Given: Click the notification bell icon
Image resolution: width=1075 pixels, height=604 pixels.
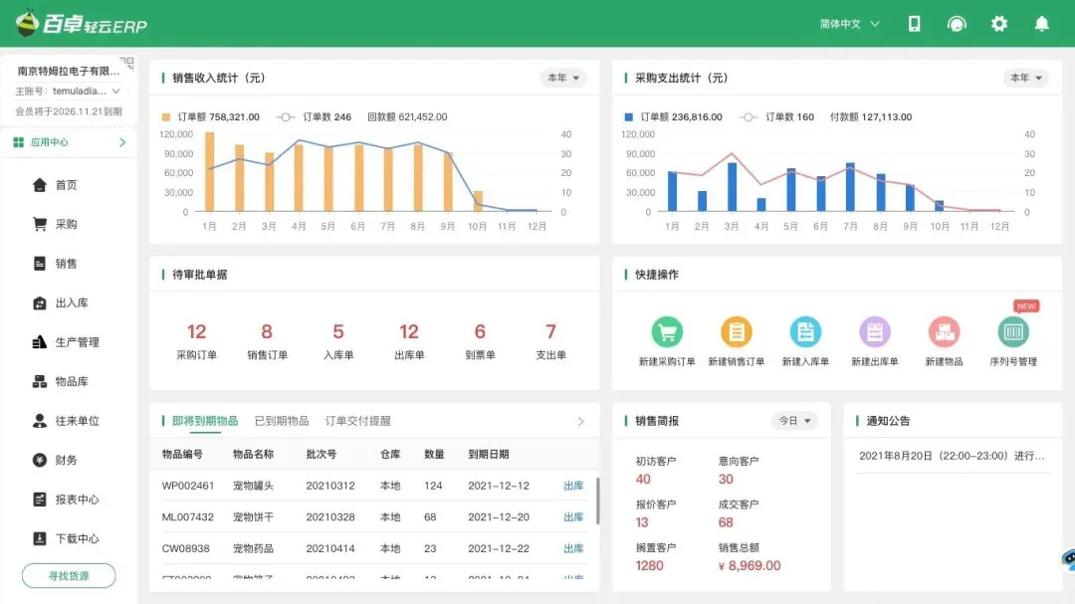Looking at the screenshot, I should pos(1041,24).
